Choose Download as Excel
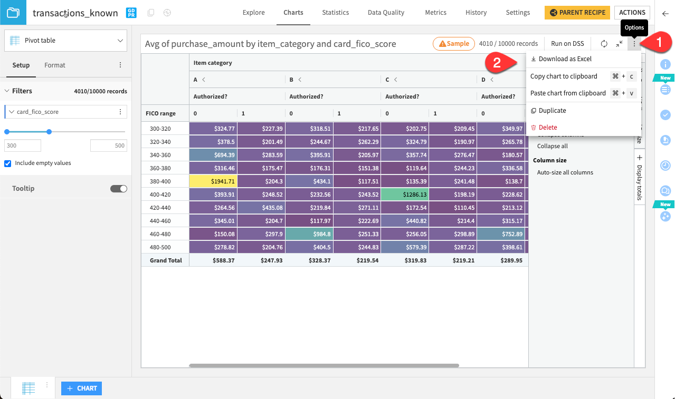Screen dimensions: 675x399 tap(584, 59)
